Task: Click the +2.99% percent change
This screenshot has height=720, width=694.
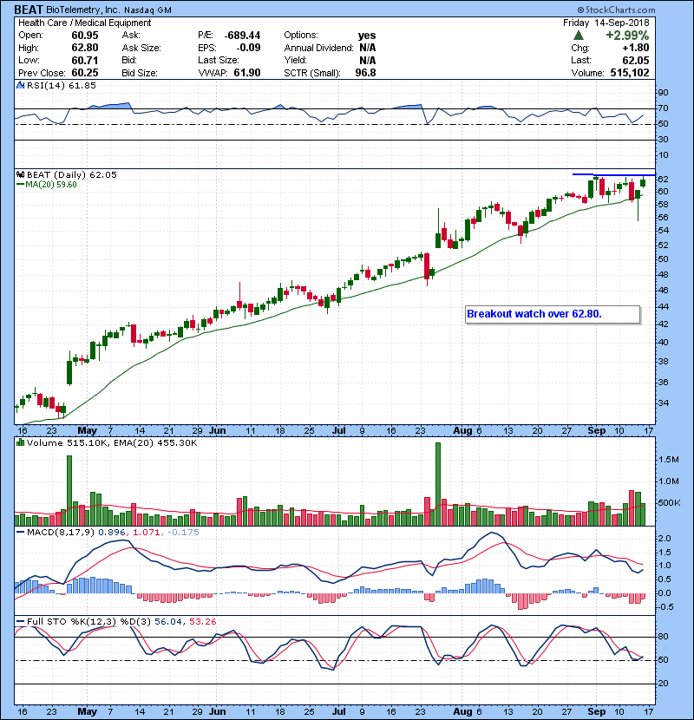Action: [627, 36]
